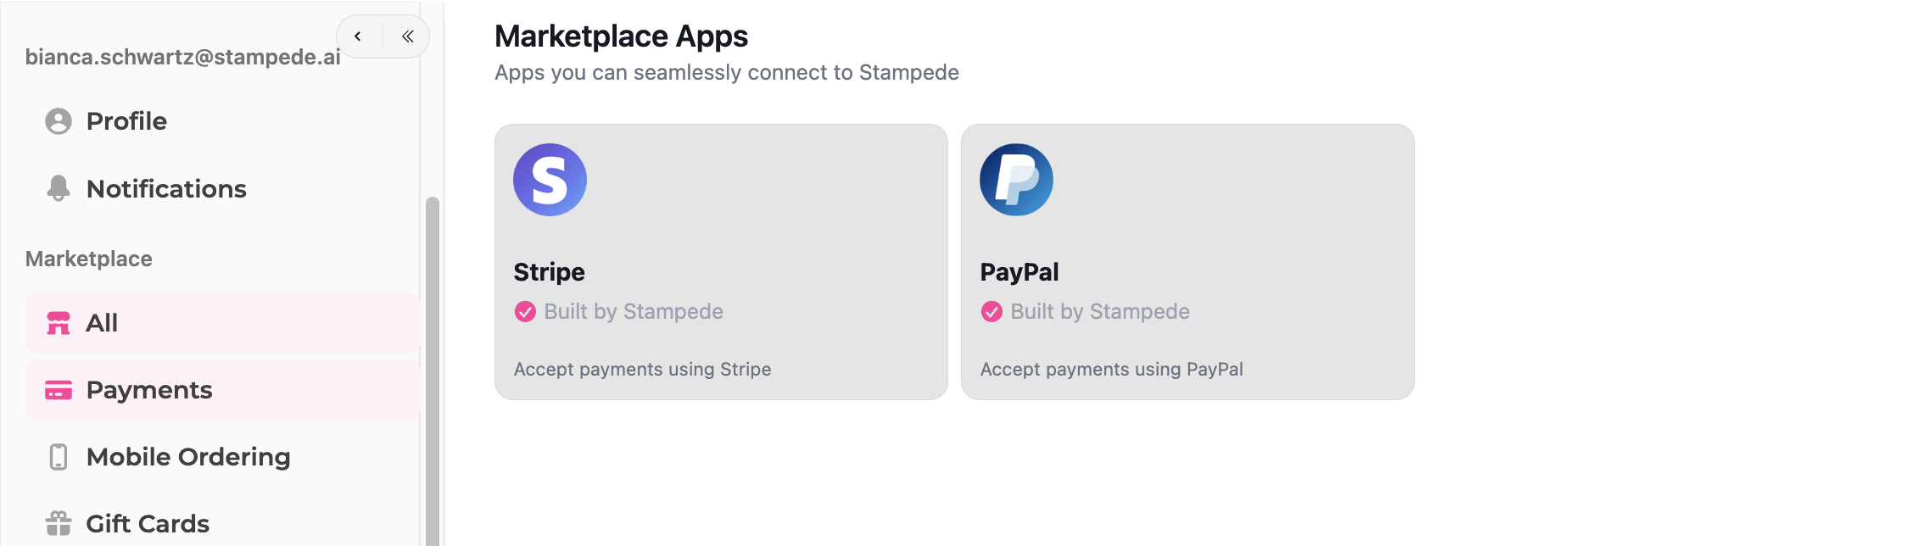Click the sidebar vertical scrollbar
1905x546 pixels.
click(433, 371)
